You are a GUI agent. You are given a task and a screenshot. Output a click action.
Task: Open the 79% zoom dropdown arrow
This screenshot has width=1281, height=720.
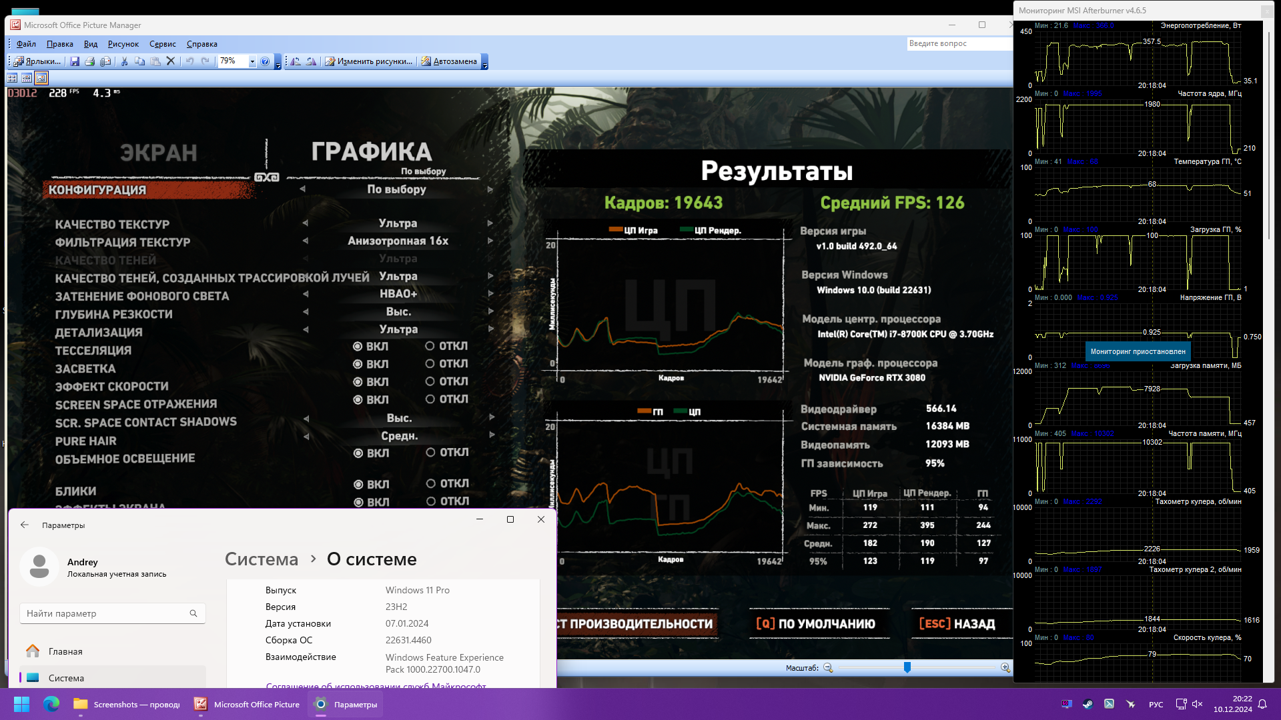point(252,61)
